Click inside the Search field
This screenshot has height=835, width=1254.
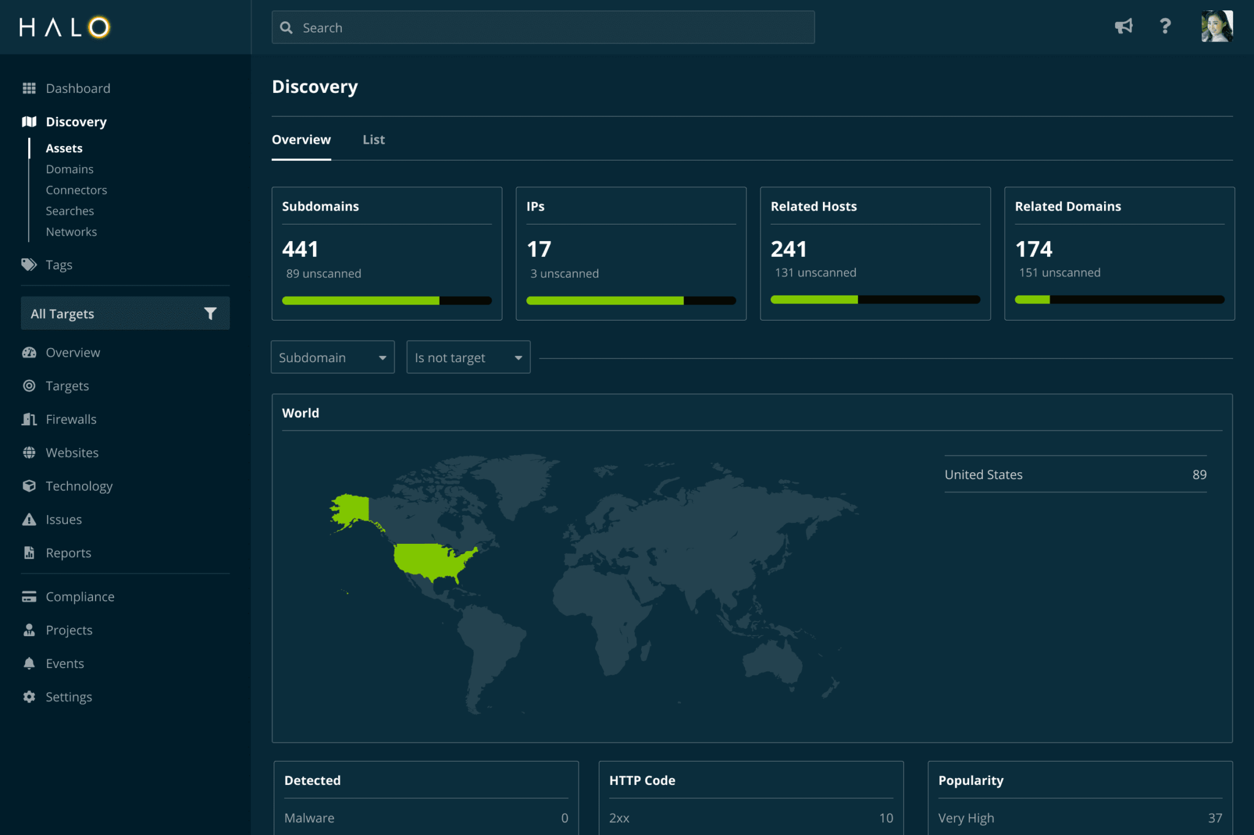click(543, 27)
